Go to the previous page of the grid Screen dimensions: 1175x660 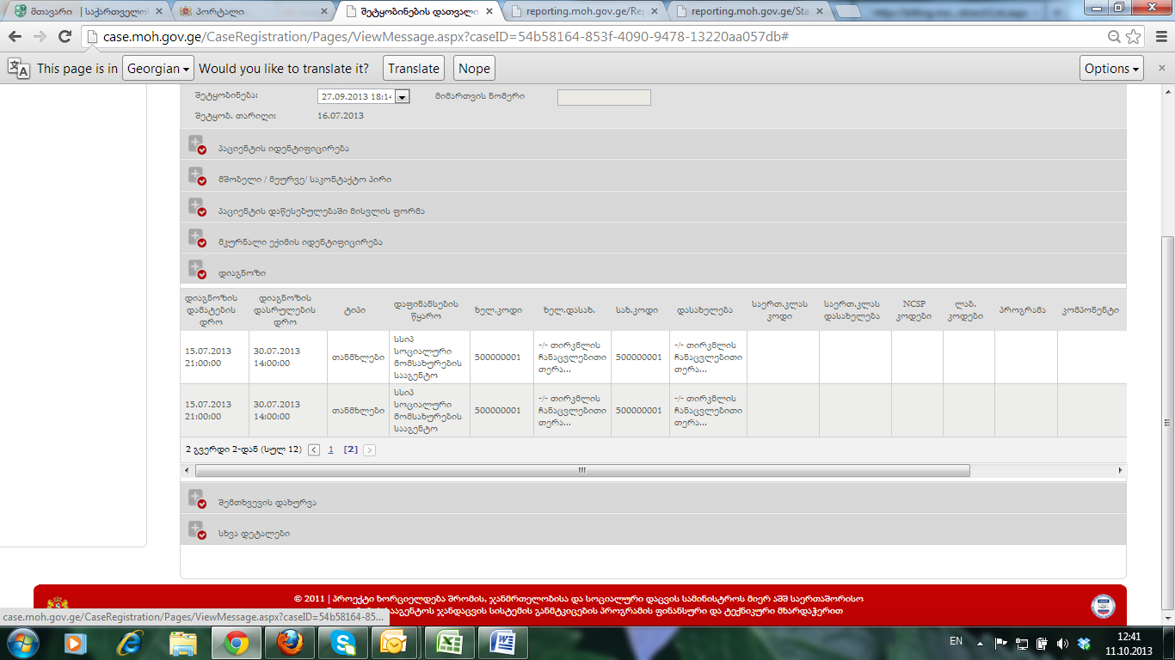pyautogui.click(x=314, y=449)
